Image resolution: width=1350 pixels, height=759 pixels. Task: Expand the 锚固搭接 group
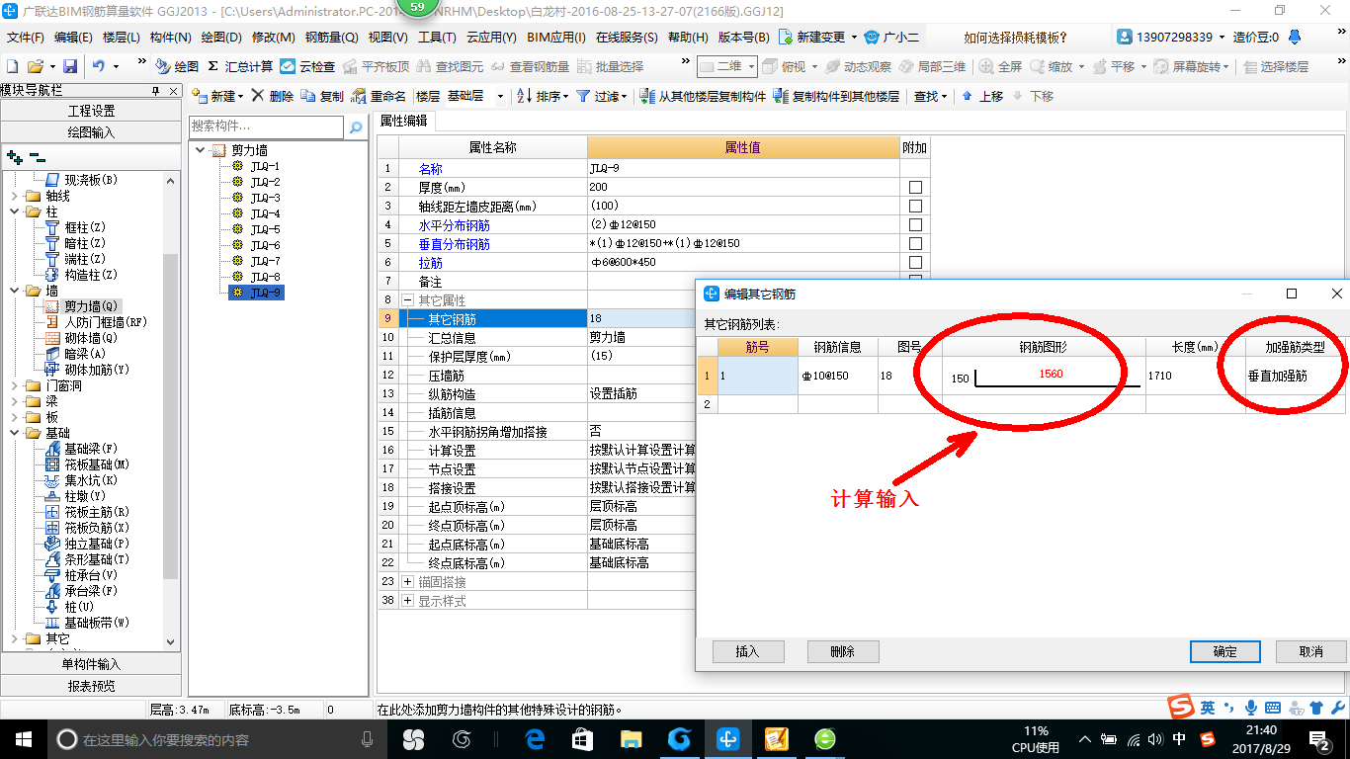click(x=407, y=582)
